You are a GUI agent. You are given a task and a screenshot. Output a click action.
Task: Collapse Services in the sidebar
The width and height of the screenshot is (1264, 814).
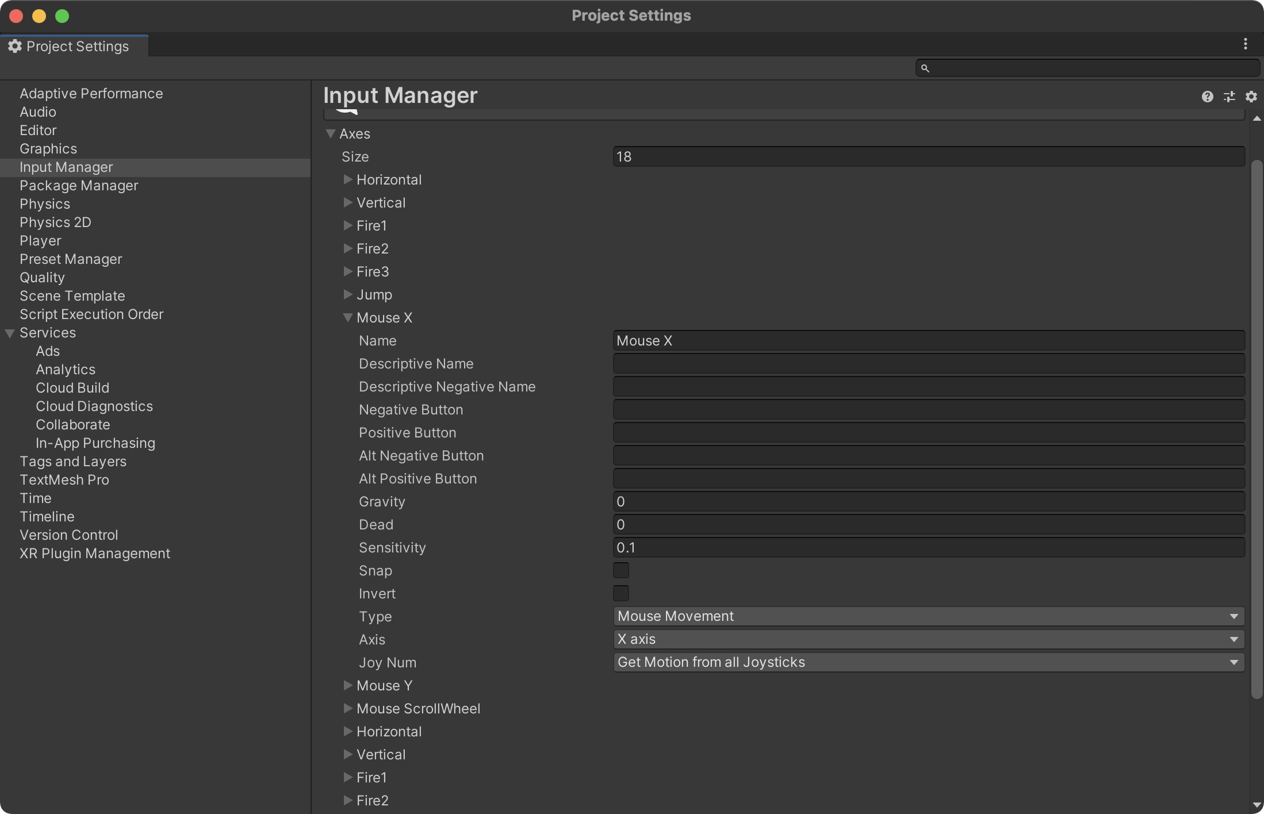pos(9,332)
